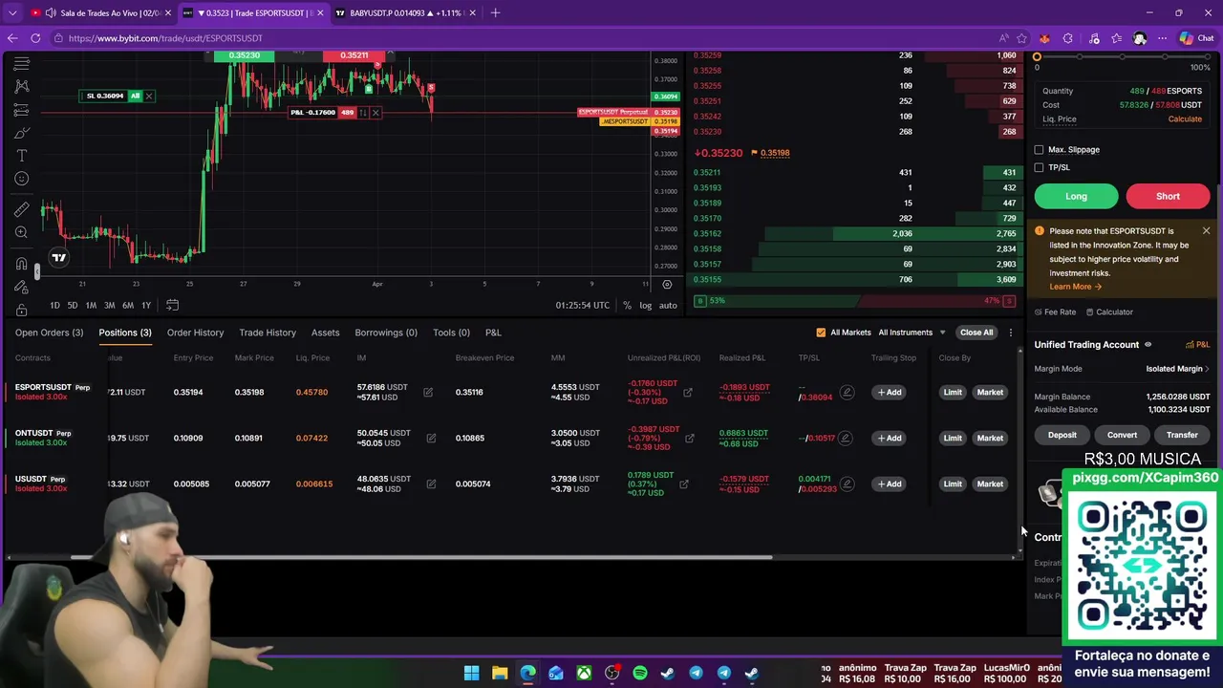Hide Unified Trading Account balance
This screenshot has width=1223, height=688.
(1148, 345)
